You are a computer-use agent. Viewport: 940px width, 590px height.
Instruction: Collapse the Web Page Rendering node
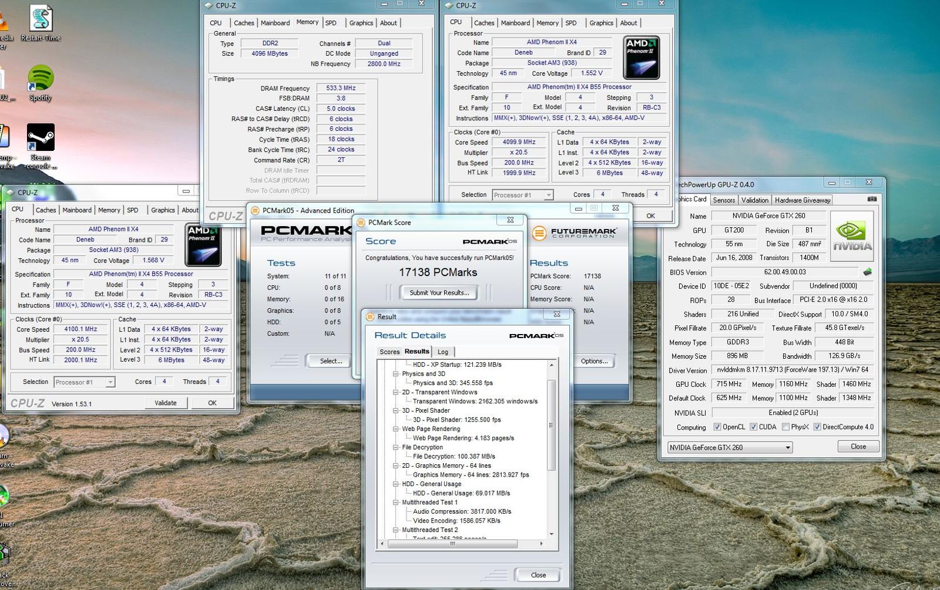[395, 429]
